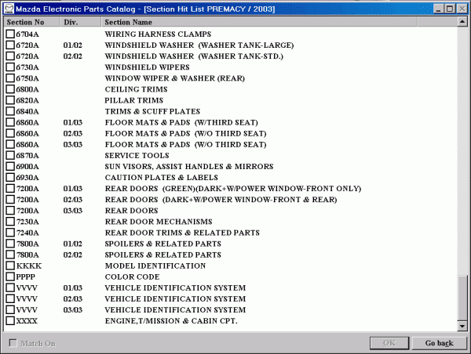
Task: Select REAR DOOR MECHANISMS section name
Action: 159,222
